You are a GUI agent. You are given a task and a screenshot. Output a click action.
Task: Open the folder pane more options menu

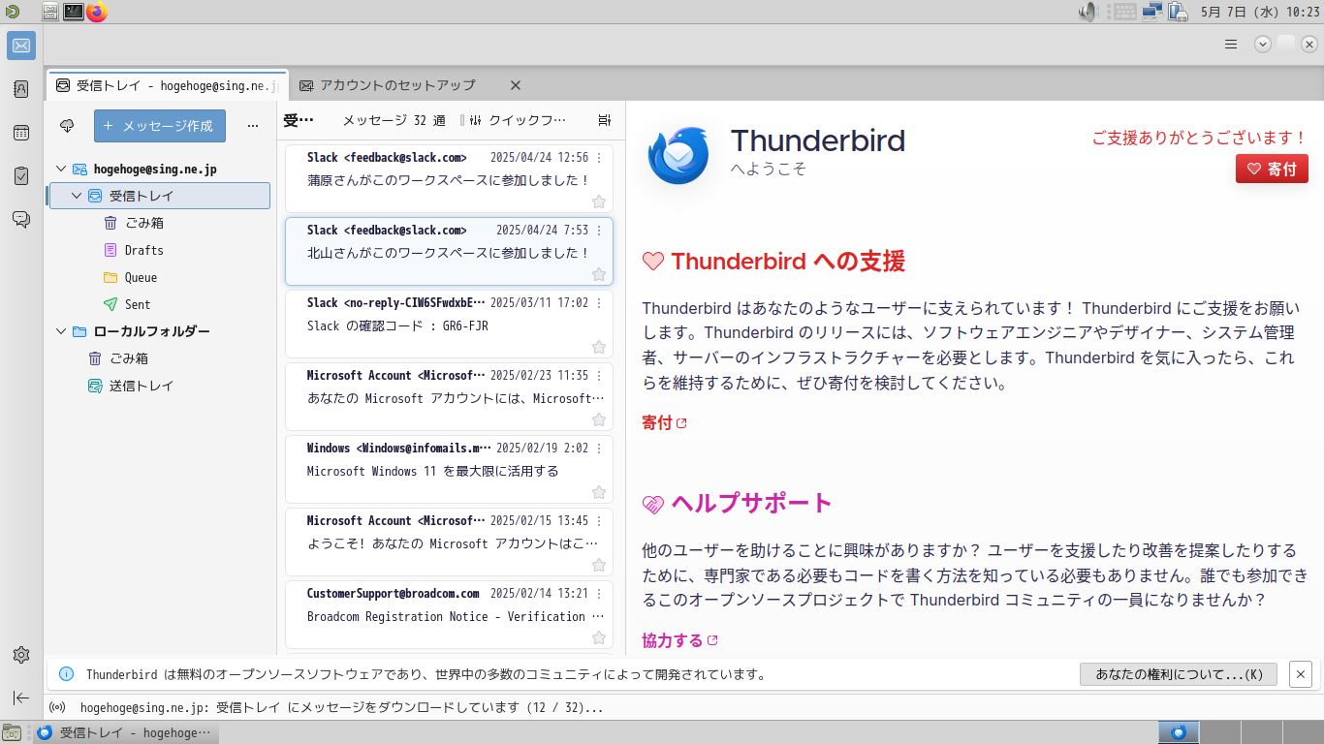(x=253, y=126)
